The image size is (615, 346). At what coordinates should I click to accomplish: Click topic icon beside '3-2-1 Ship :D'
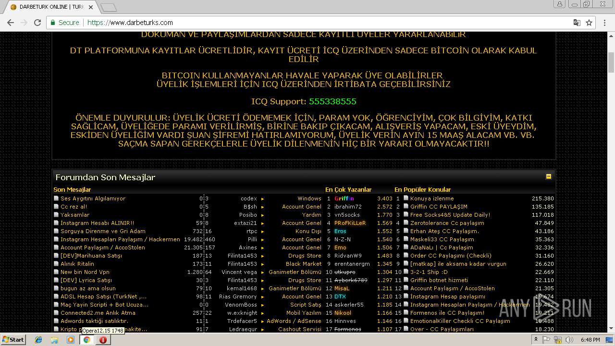406,272
